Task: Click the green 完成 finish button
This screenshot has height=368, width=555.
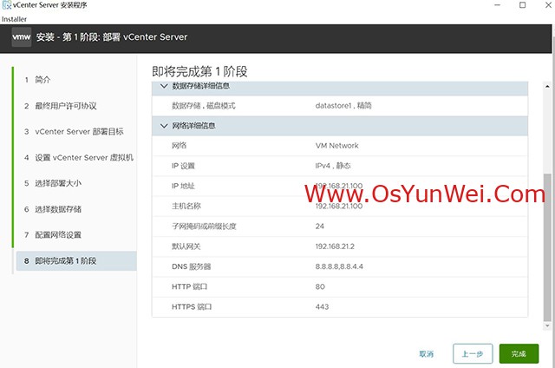Action: tap(519, 353)
